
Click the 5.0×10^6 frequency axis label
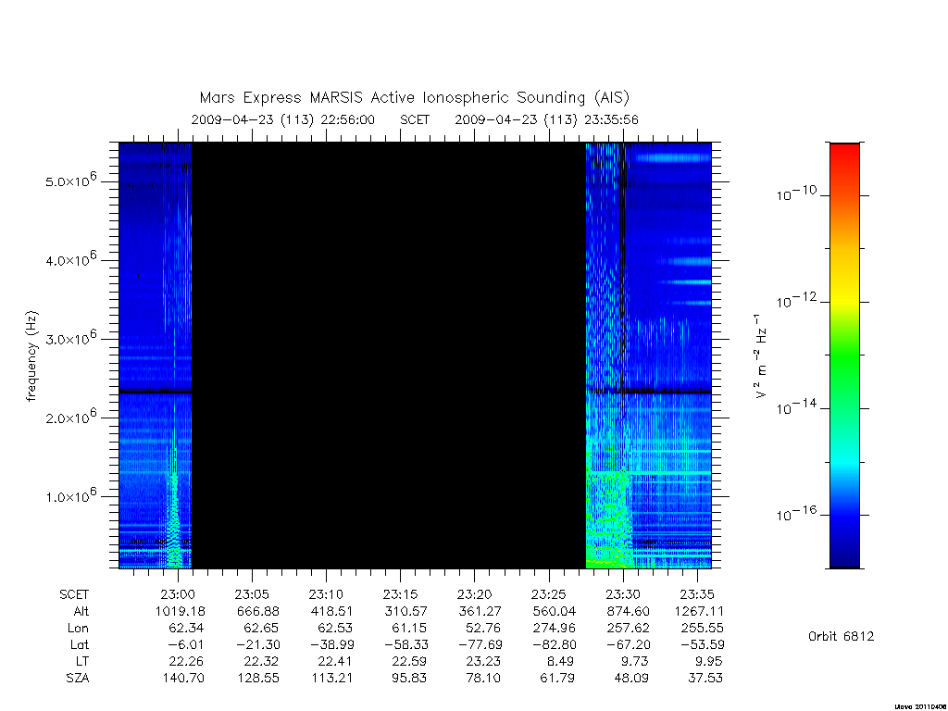pos(70,181)
